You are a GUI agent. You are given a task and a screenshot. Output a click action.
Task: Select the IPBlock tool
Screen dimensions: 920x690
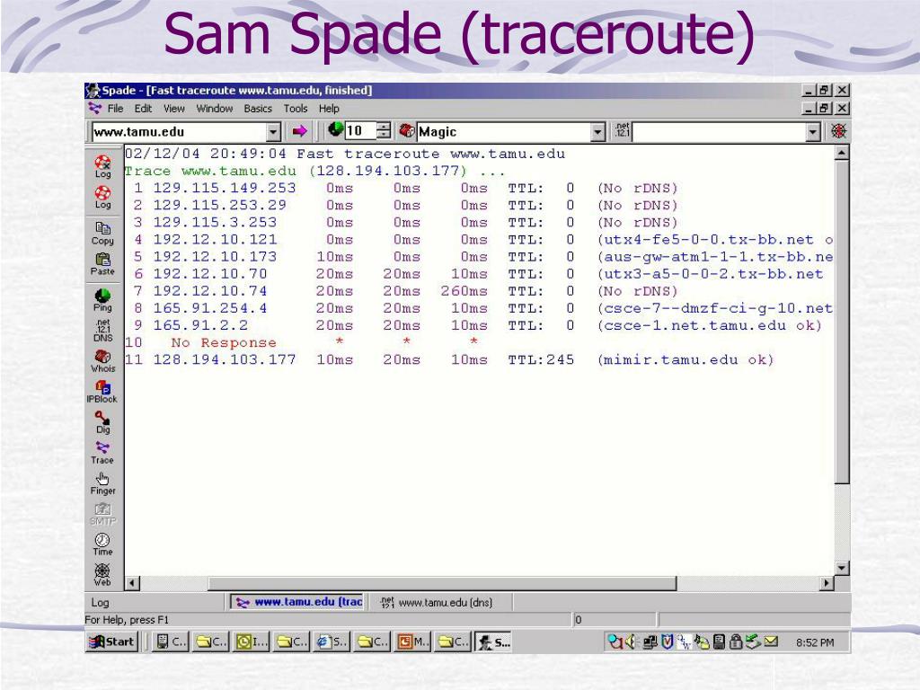[x=102, y=392]
